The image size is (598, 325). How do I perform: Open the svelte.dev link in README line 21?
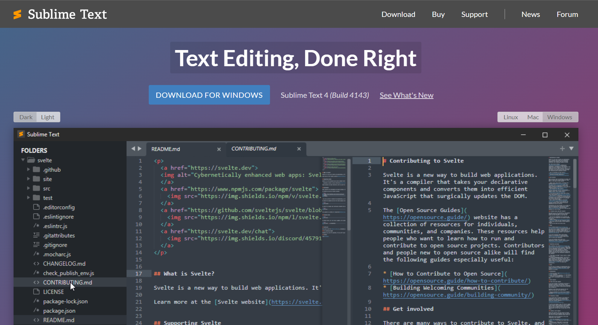point(297,302)
